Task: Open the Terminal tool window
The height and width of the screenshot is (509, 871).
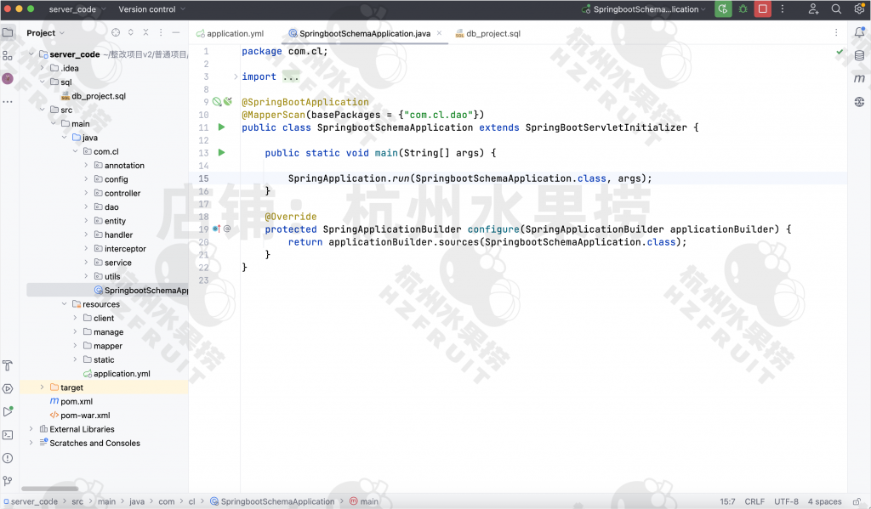Action: tap(8, 434)
